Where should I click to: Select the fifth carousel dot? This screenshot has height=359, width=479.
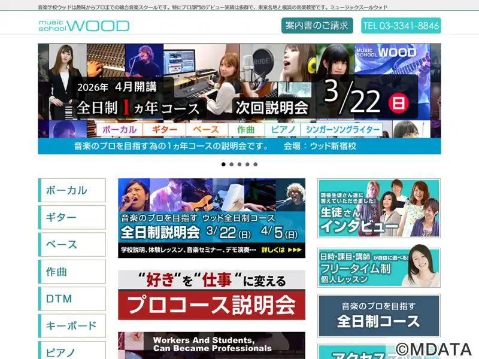256,164
